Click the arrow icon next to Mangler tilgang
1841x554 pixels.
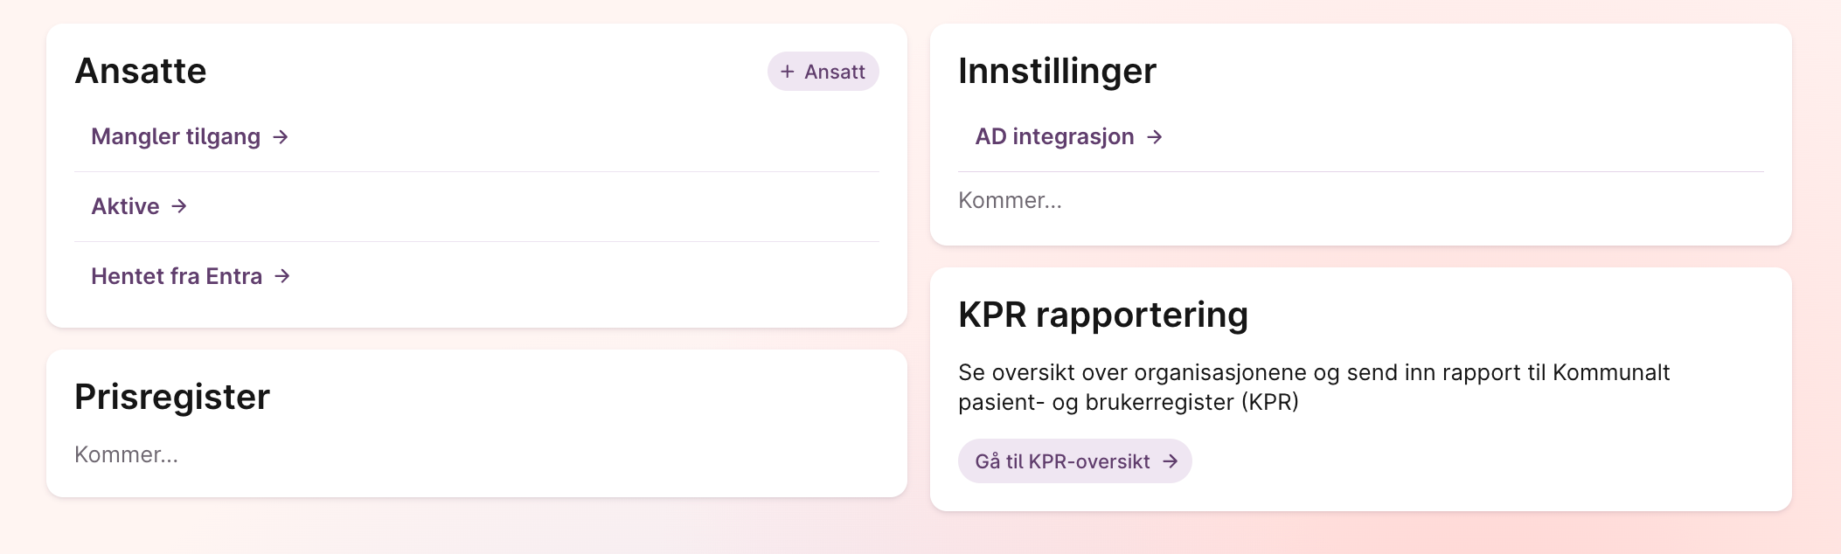[281, 137]
